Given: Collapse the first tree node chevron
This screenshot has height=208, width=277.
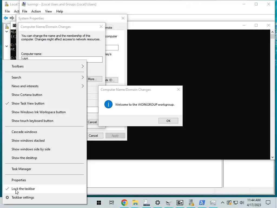Looking at the screenshot, I should point(6,32).
